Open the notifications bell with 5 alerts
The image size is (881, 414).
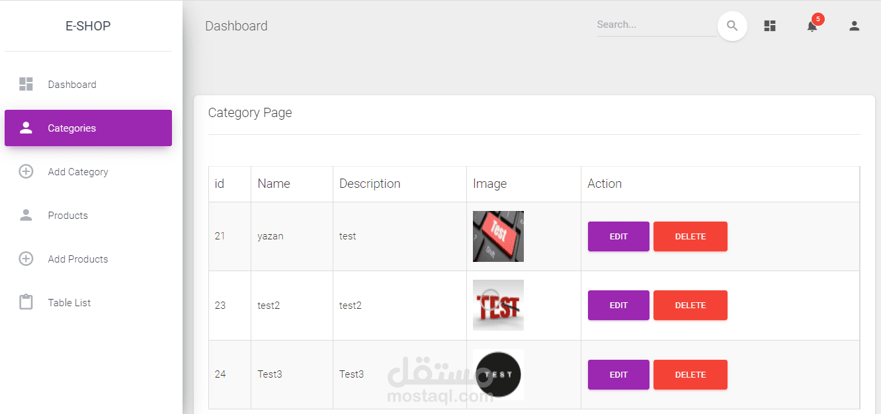812,26
